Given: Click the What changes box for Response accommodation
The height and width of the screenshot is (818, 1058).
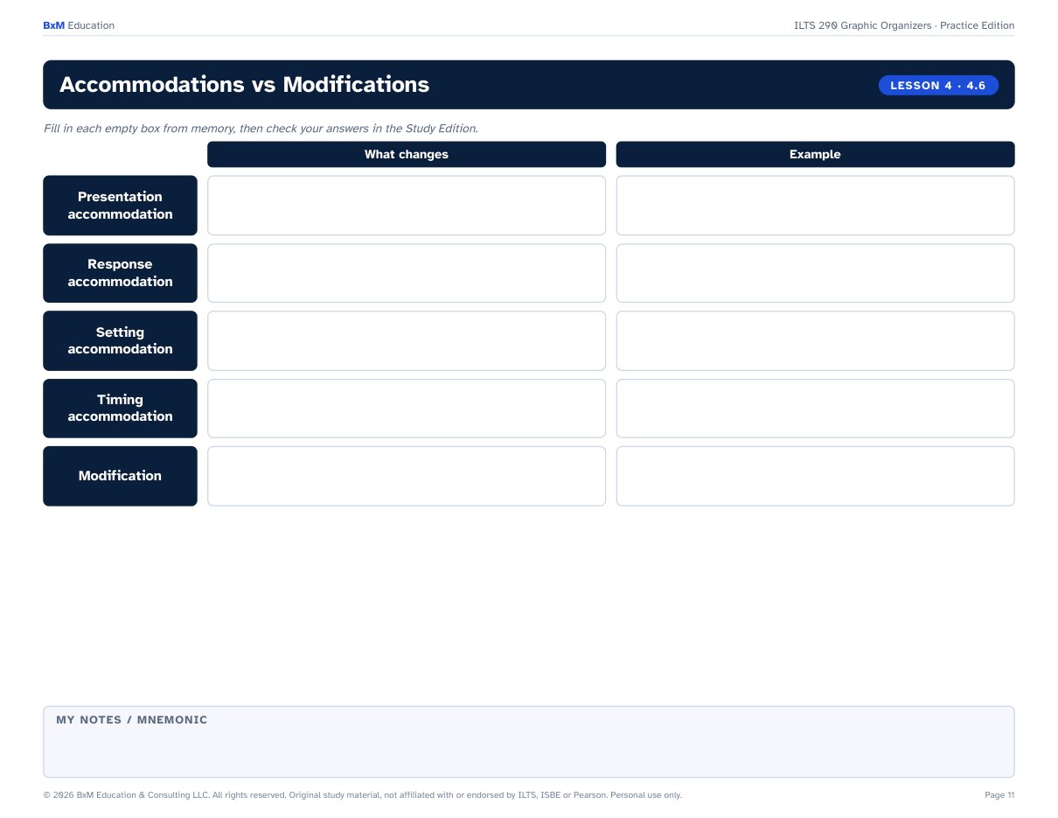Looking at the screenshot, I should pyautogui.click(x=407, y=273).
